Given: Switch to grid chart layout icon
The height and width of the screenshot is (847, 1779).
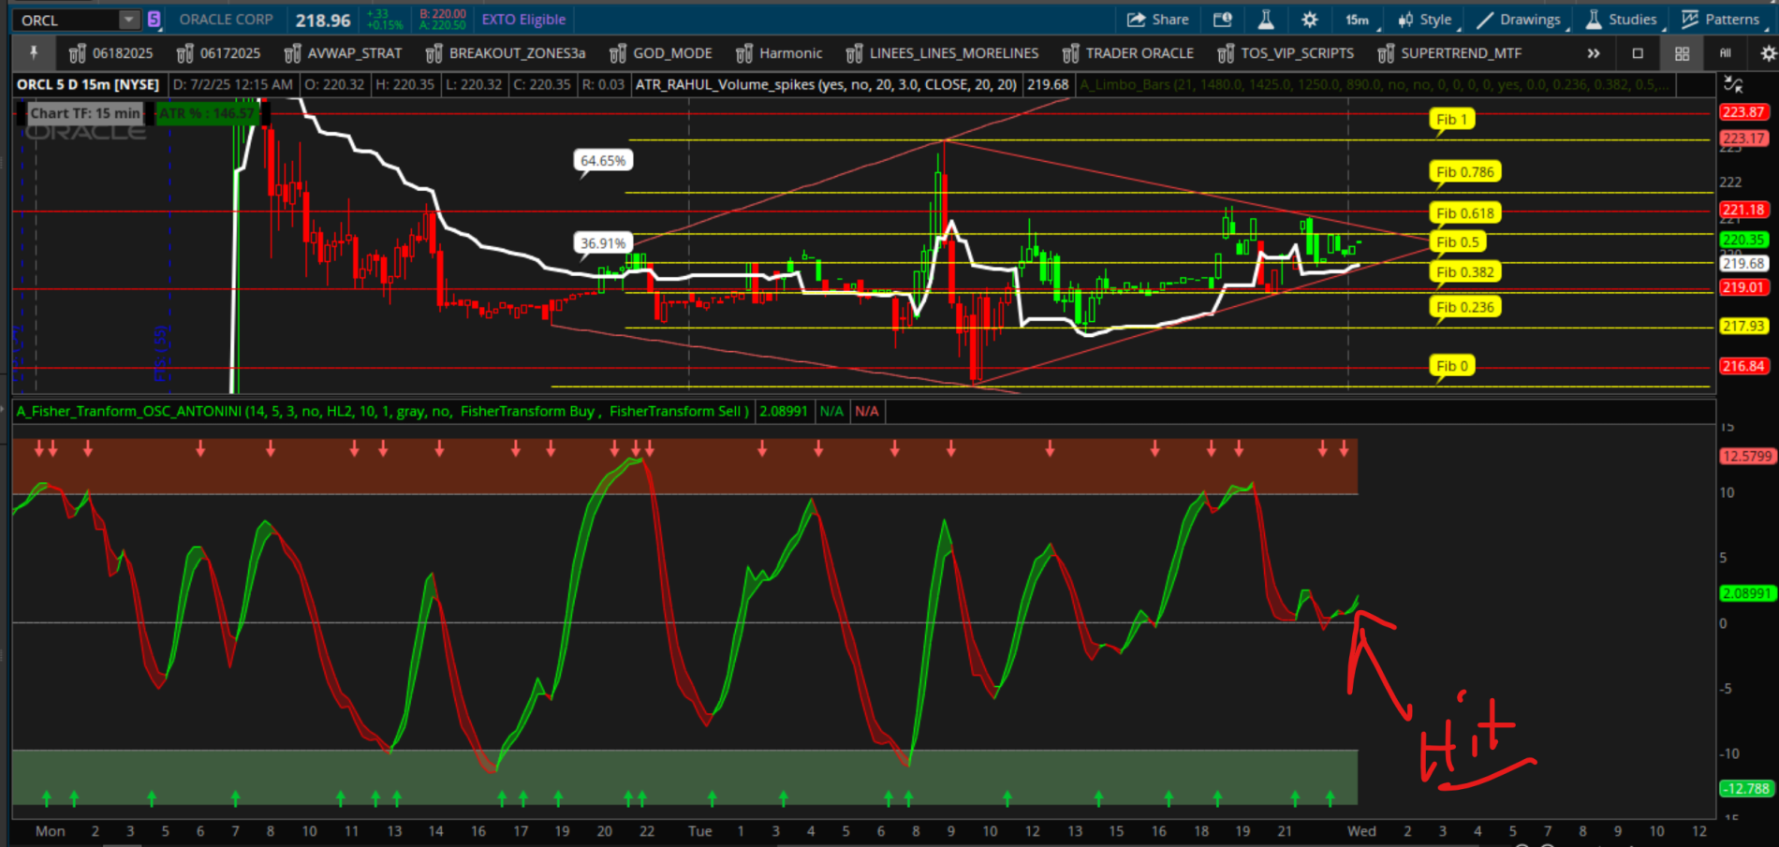Looking at the screenshot, I should (1682, 53).
